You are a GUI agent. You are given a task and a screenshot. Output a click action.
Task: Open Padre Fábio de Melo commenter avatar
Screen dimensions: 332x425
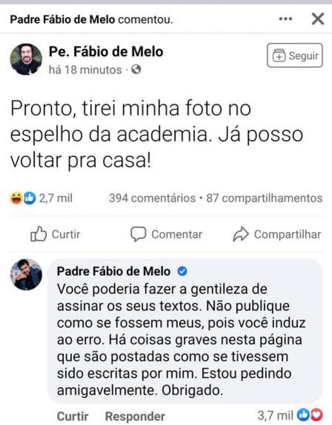tap(26, 274)
